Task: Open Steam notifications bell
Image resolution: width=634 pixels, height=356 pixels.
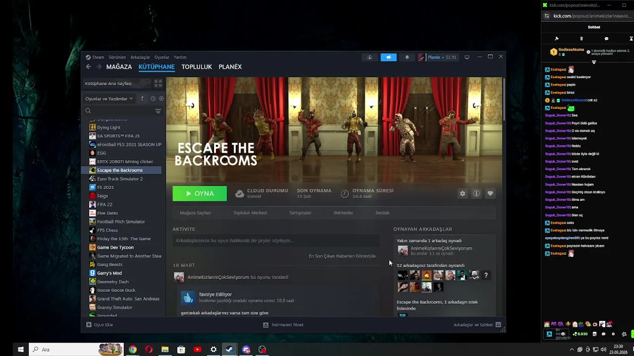Action: (x=407, y=57)
